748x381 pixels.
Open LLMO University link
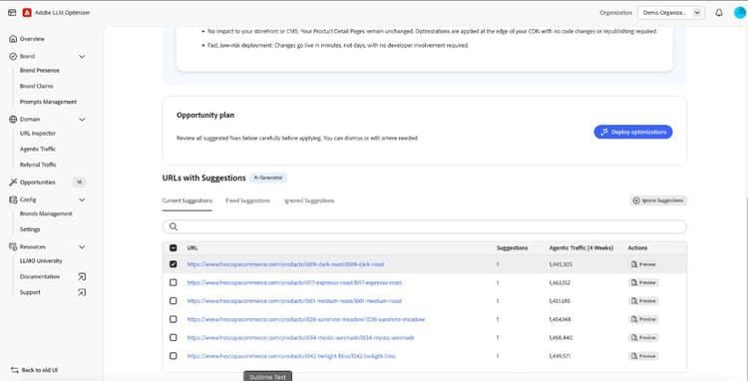coord(41,261)
